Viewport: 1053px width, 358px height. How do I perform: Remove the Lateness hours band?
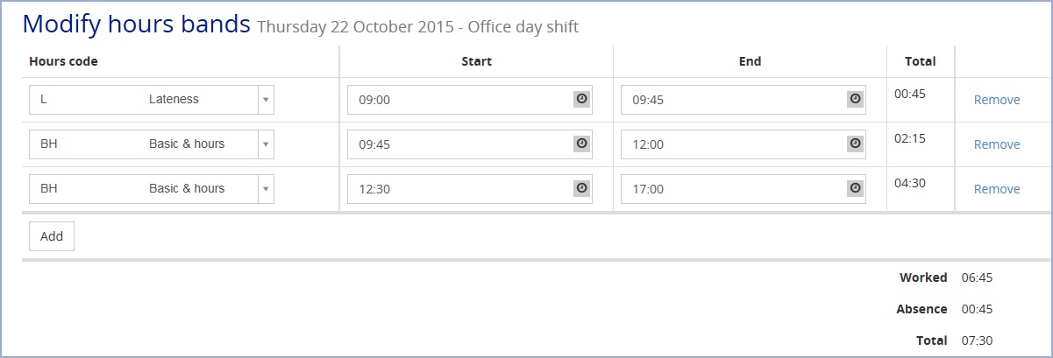(x=997, y=100)
